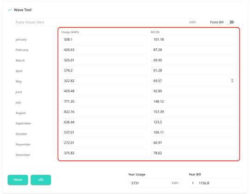Viewport: 250px width, 194px height.
Task: Select February usage field 426.63
Action: click(x=104, y=50)
